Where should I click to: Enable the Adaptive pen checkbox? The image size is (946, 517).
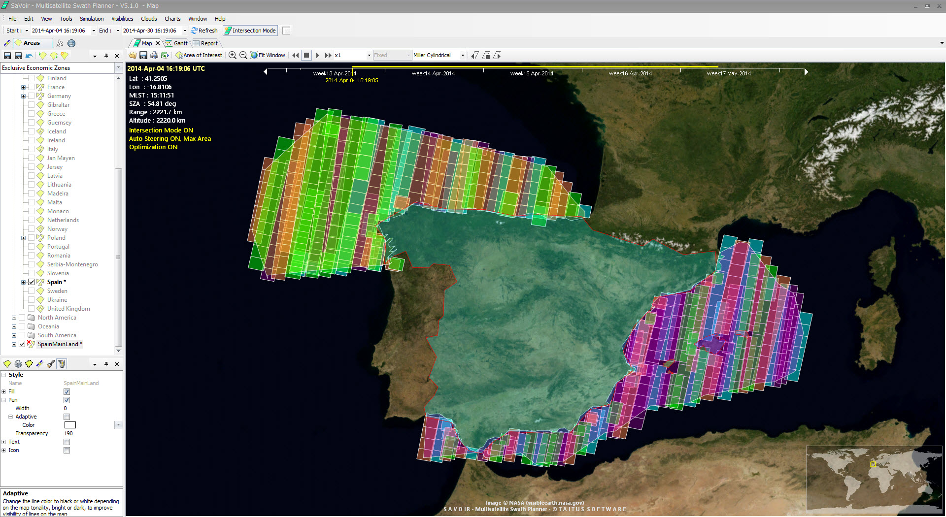[67, 417]
